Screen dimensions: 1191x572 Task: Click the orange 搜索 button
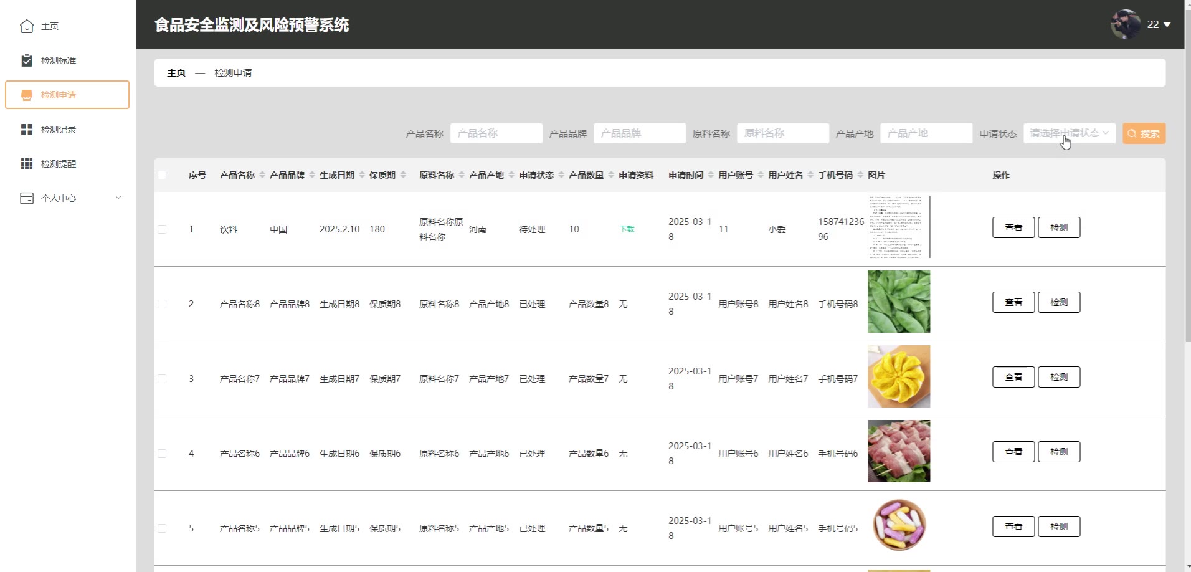[x=1144, y=133]
